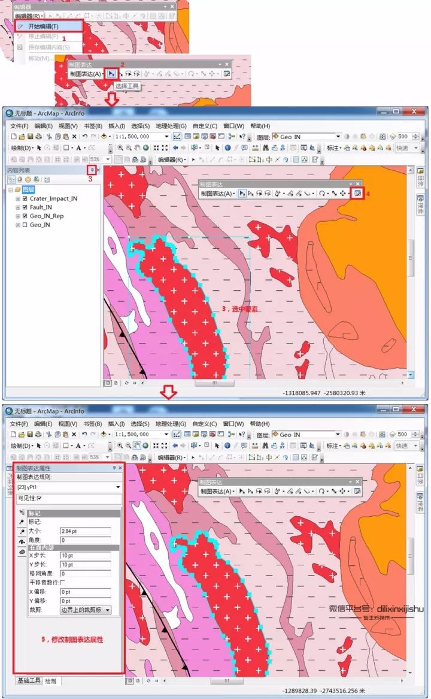Open 文件(F) menu in upper ArcMap window
431x699 pixels.
pyautogui.click(x=19, y=126)
